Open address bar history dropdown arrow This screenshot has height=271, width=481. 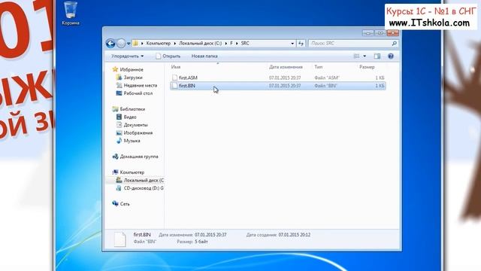point(292,44)
